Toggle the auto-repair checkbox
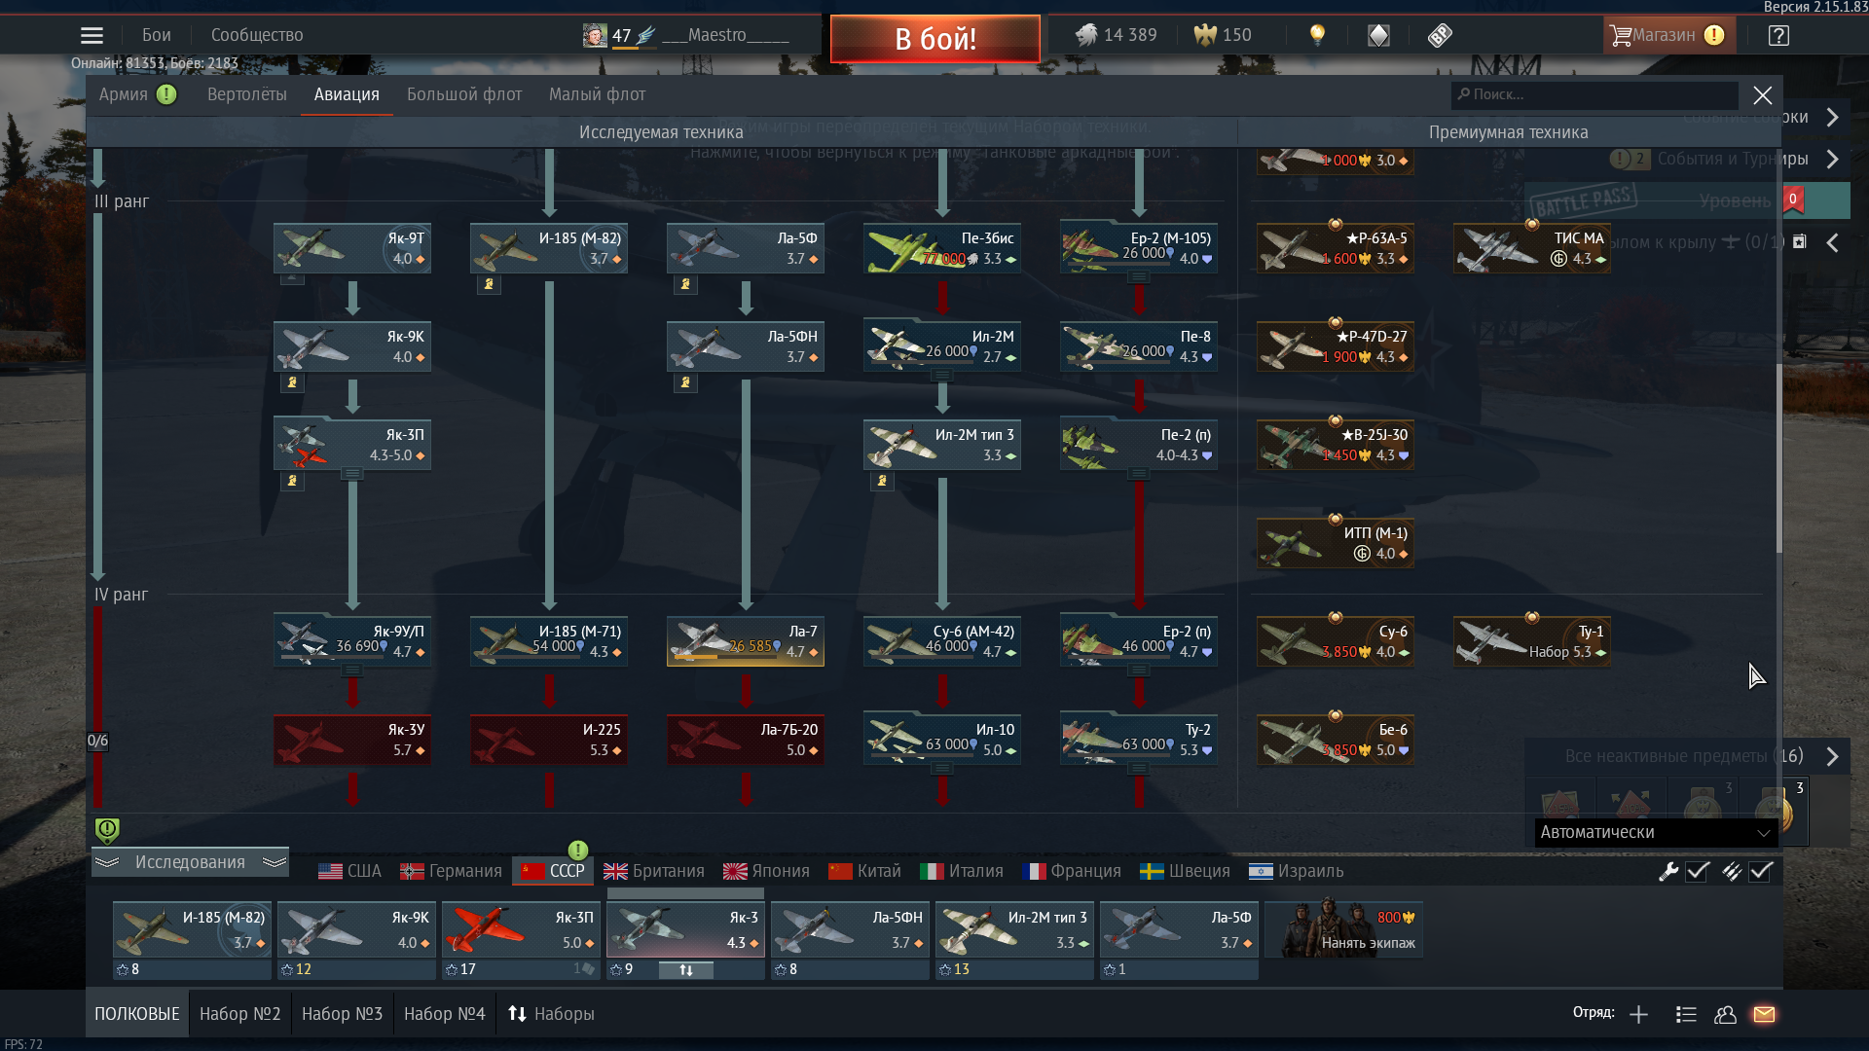Image resolution: width=1869 pixels, height=1051 pixels. tap(1698, 872)
